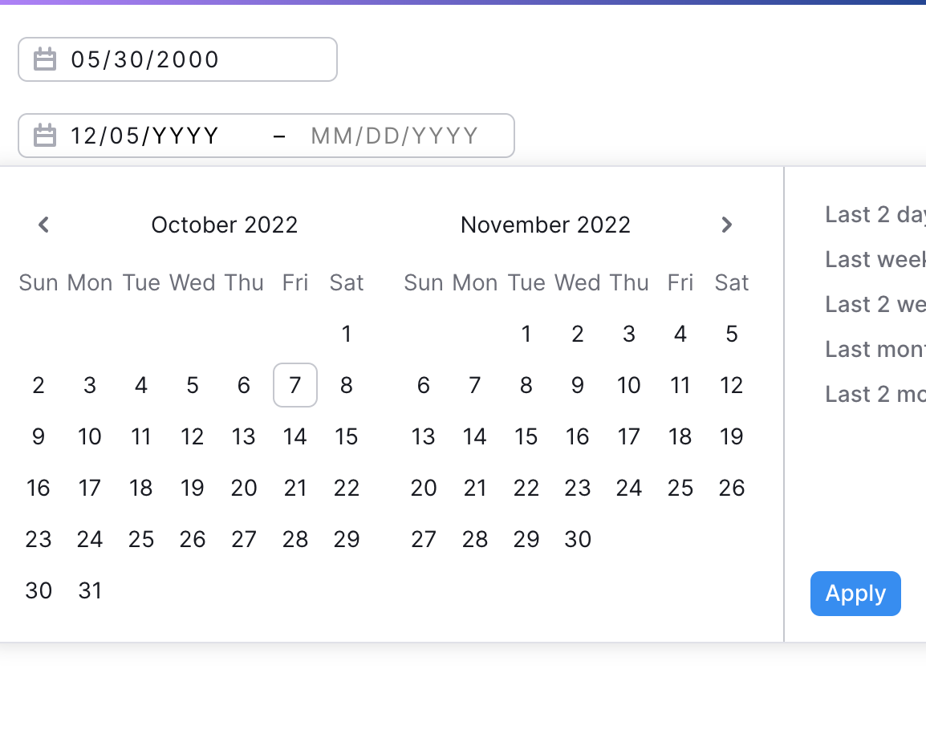This screenshot has width=926, height=730.
Task: Select November 1 in the calendar
Action: point(526,334)
